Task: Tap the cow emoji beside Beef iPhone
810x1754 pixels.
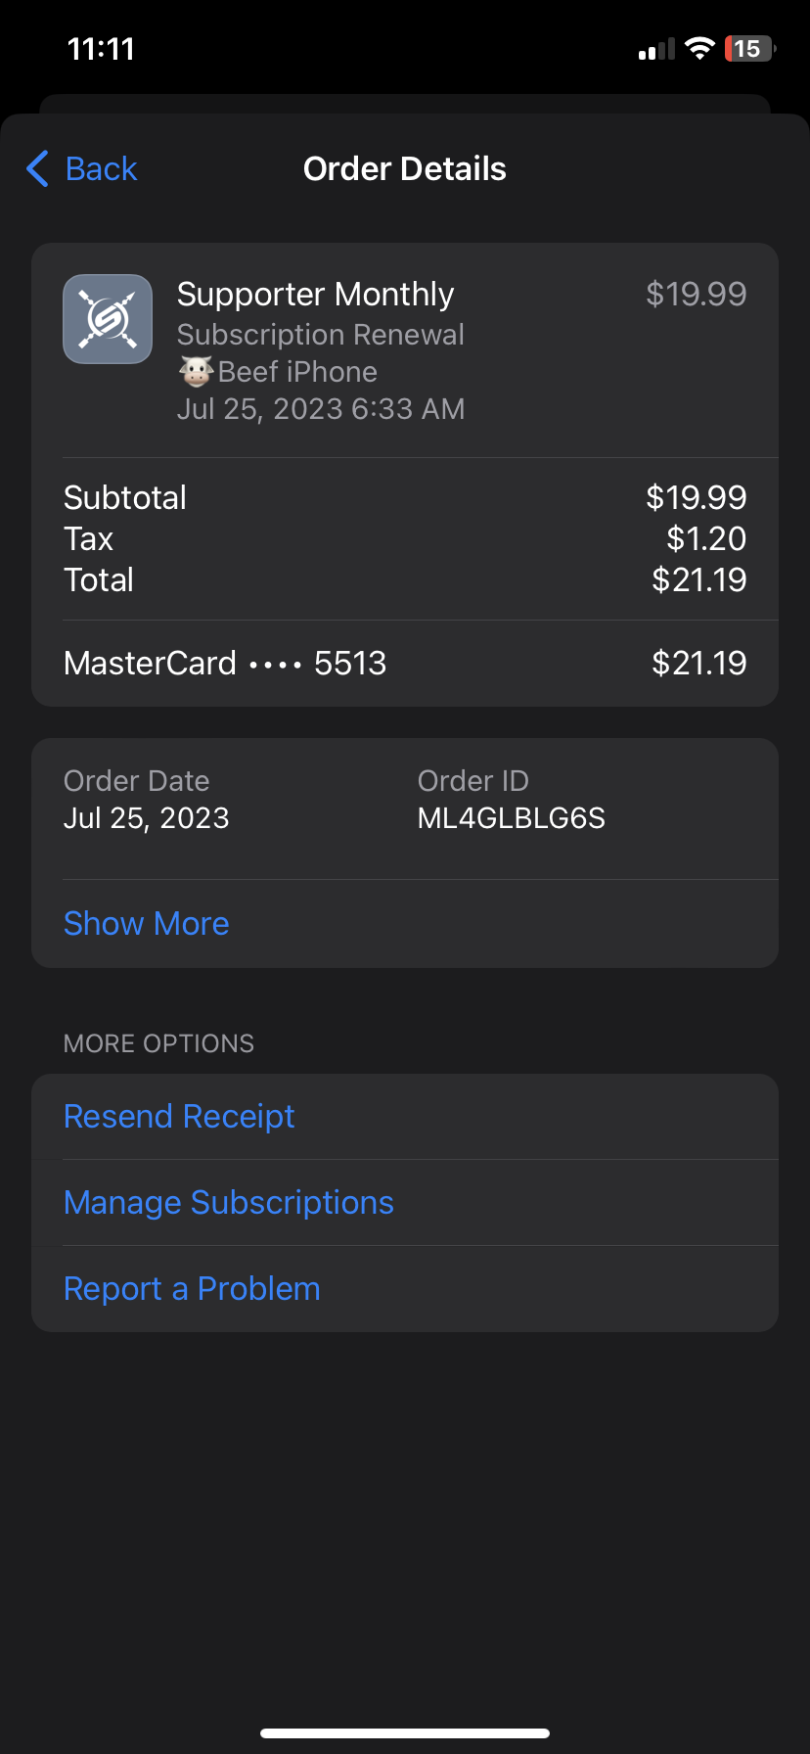Action: coord(197,372)
